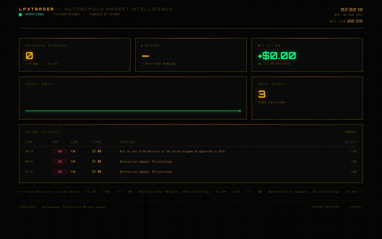The height and width of the screenshot is (239, 382).
Task: Click '3 ENTRIES' in Recent Activity
Action: (x=350, y=132)
